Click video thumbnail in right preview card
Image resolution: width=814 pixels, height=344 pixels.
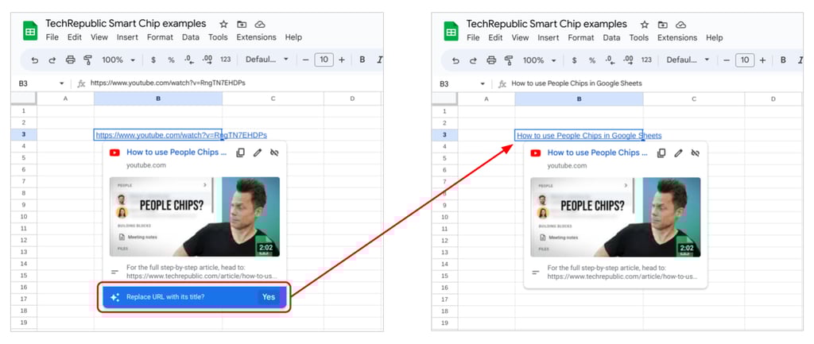pos(616,218)
